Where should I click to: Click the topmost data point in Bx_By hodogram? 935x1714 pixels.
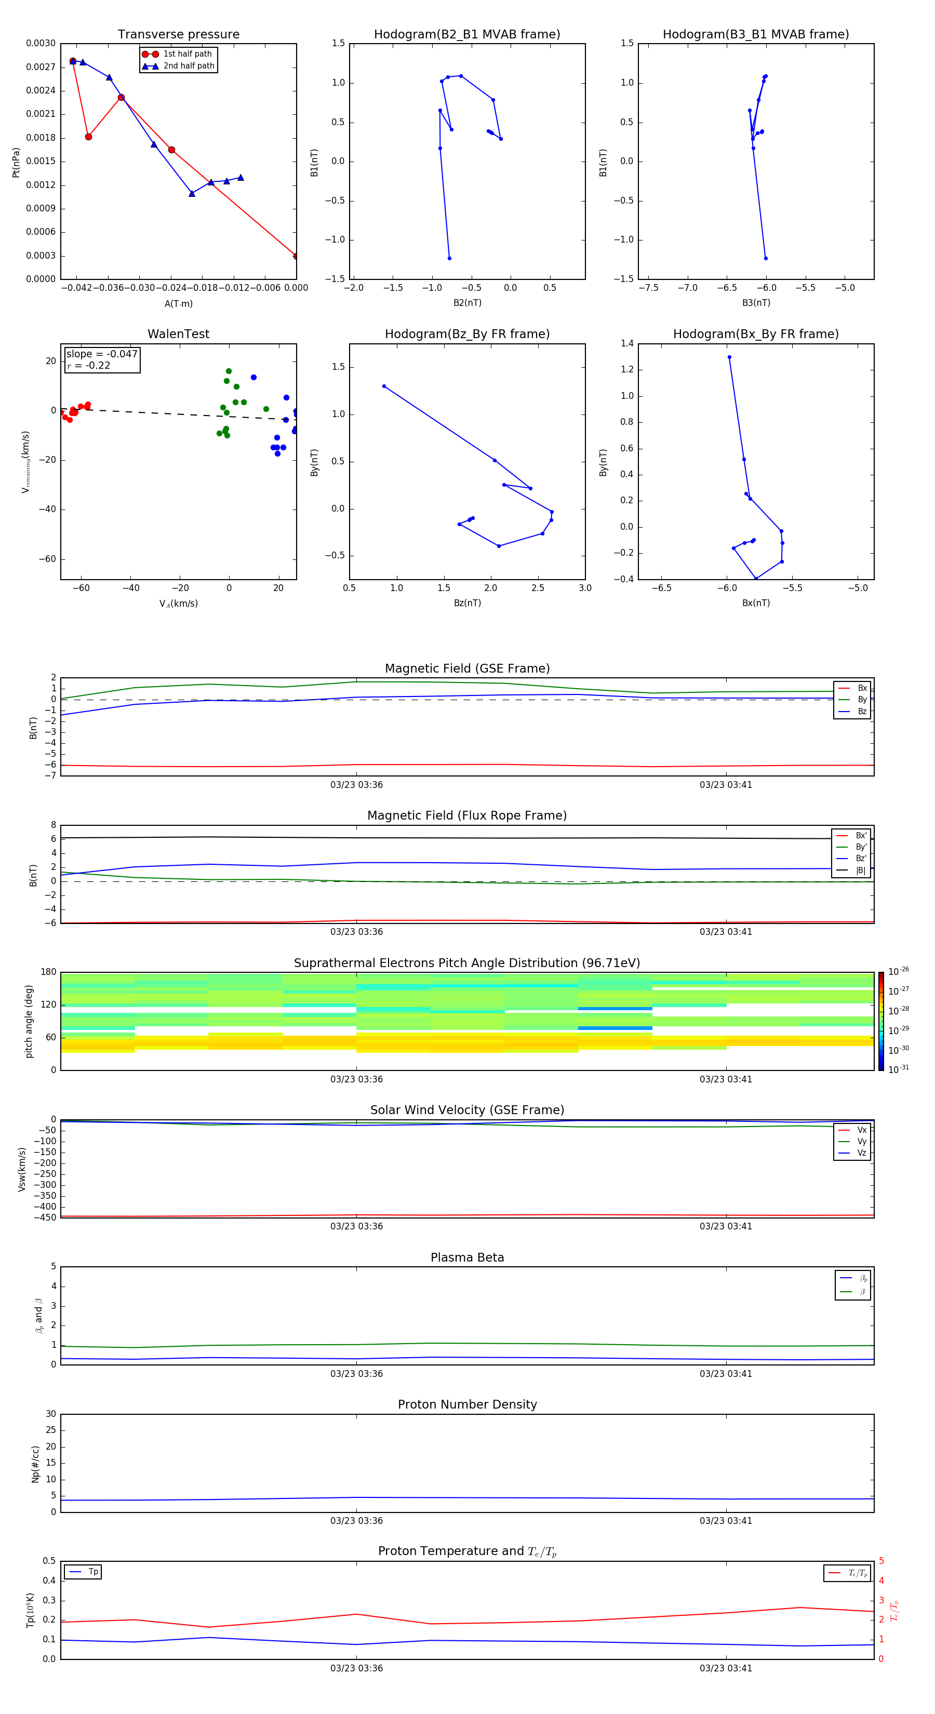click(729, 357)
